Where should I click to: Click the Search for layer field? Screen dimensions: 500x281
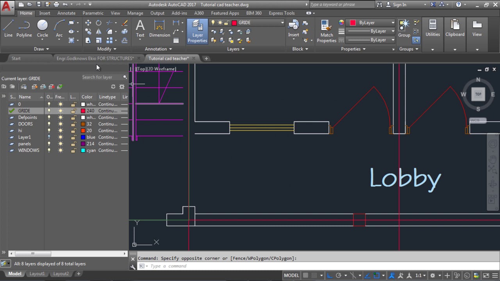coord(104,77)
